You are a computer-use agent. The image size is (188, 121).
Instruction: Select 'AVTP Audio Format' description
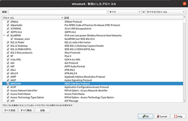click(x=75, y=66)
